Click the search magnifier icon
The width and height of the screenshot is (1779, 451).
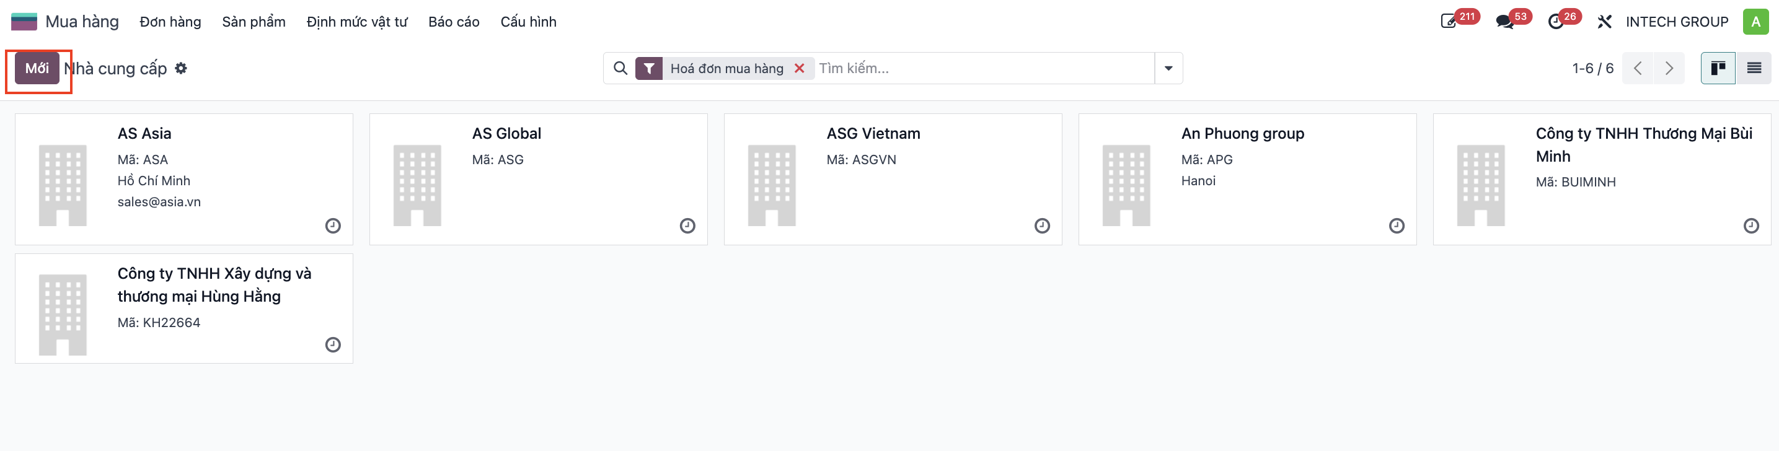click(x=620, y=68)
